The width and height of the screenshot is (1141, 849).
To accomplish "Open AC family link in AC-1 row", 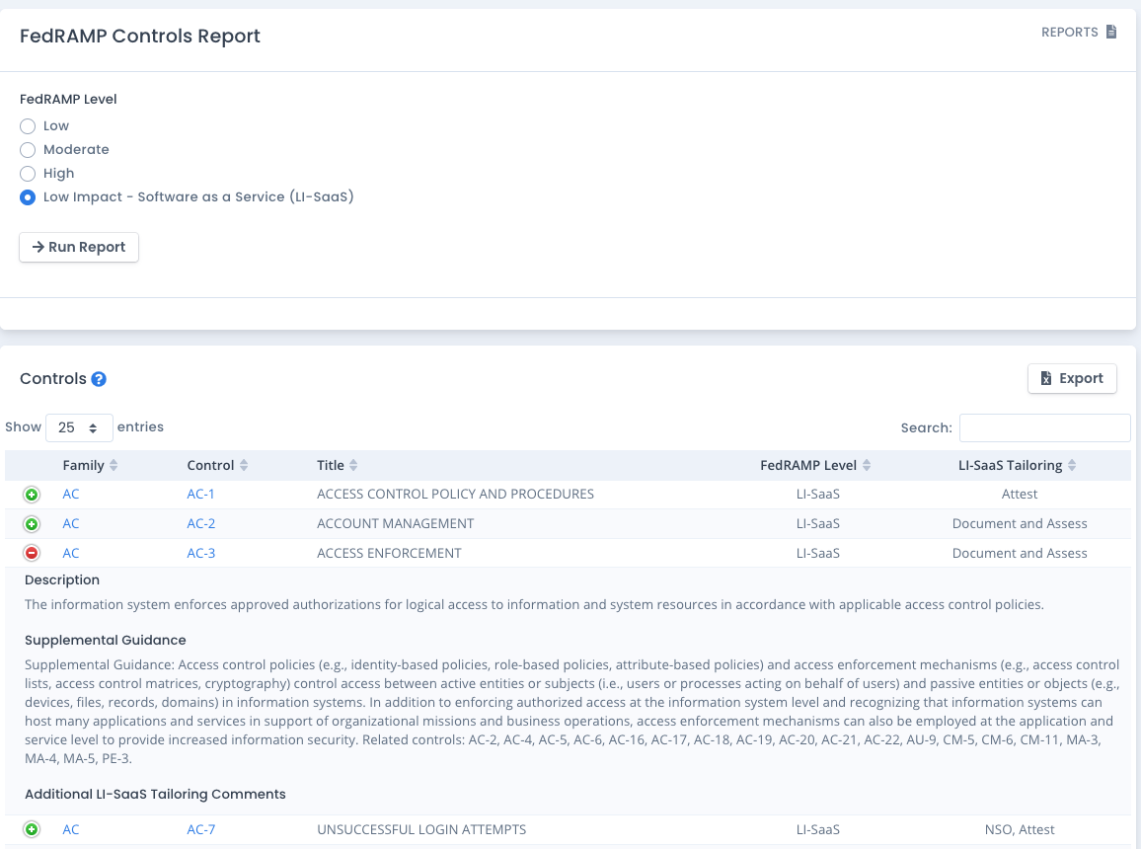I will (71, 494).
